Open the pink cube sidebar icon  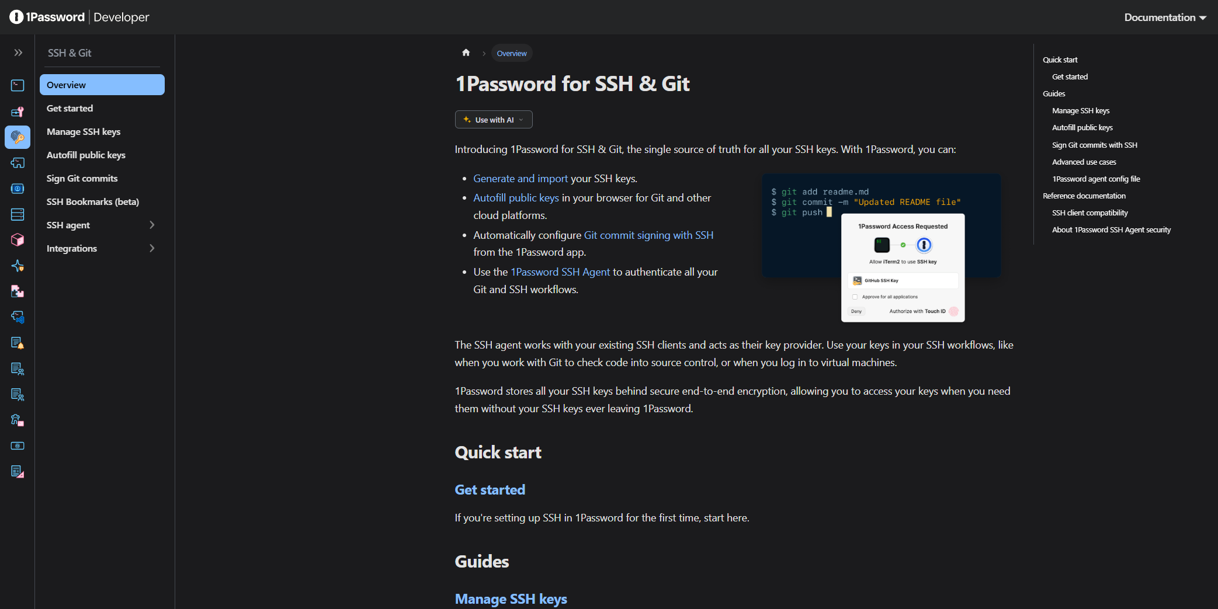click(x=18, y=240)
